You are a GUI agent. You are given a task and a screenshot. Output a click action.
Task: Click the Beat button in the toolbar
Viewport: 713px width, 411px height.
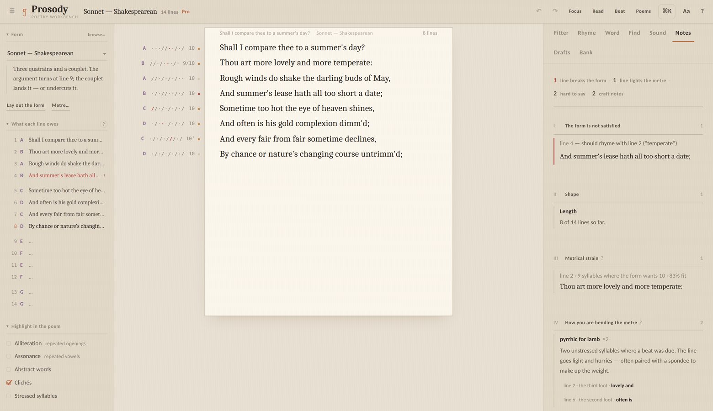pyautogui.click(x=620, y=11)
